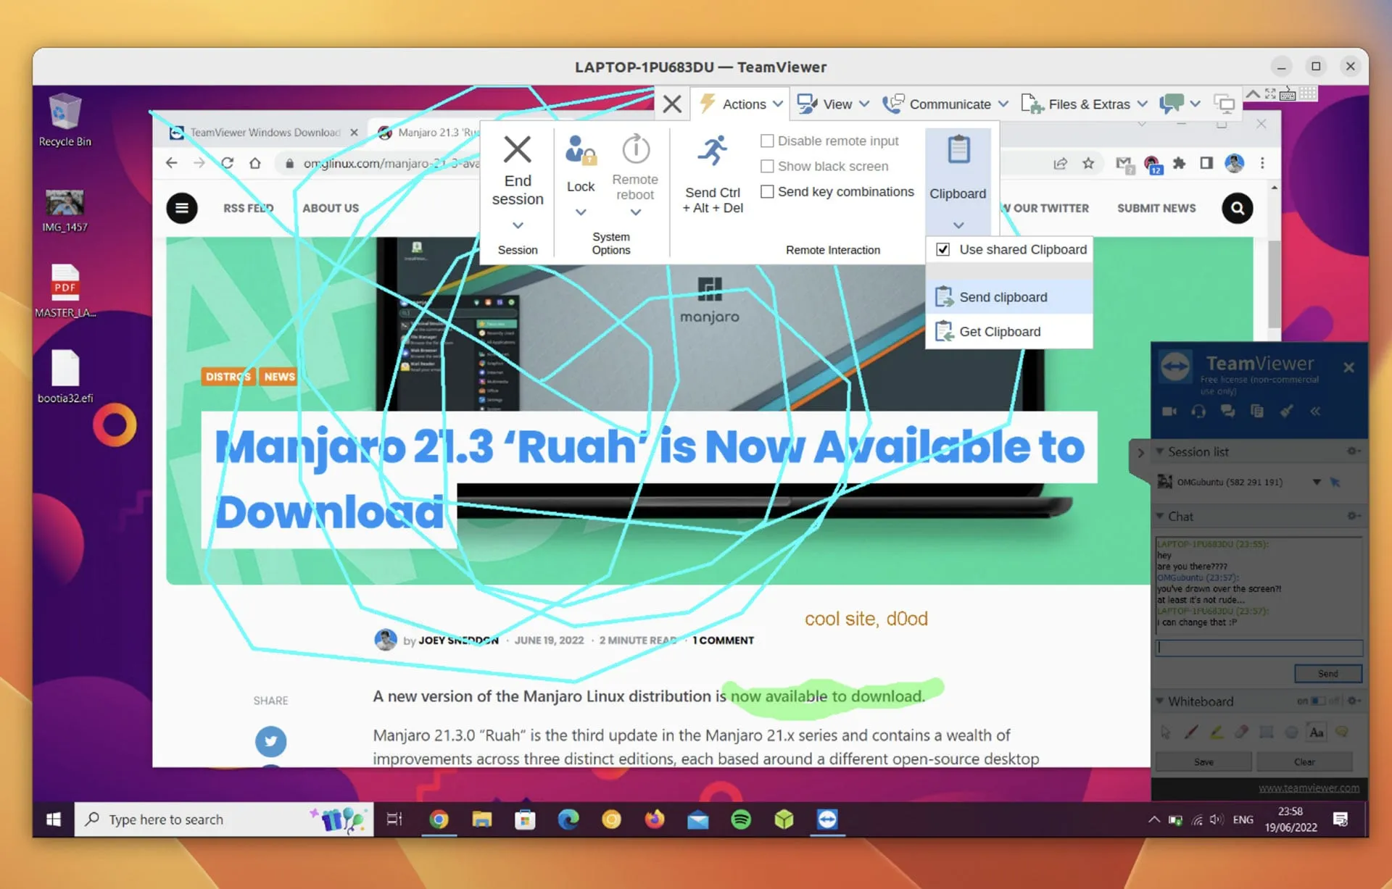Open the Communicate dropdown
Viewport: 1392px width, 889px height.
click(x=945, y=104)
